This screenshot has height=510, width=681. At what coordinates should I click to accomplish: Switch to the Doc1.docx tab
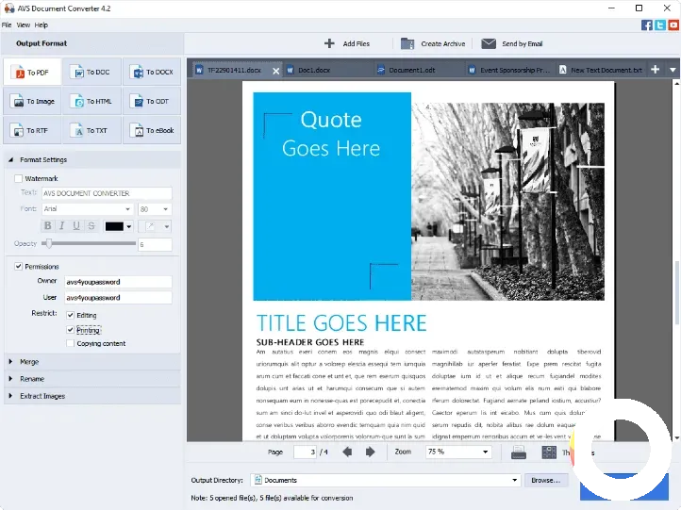328,70
